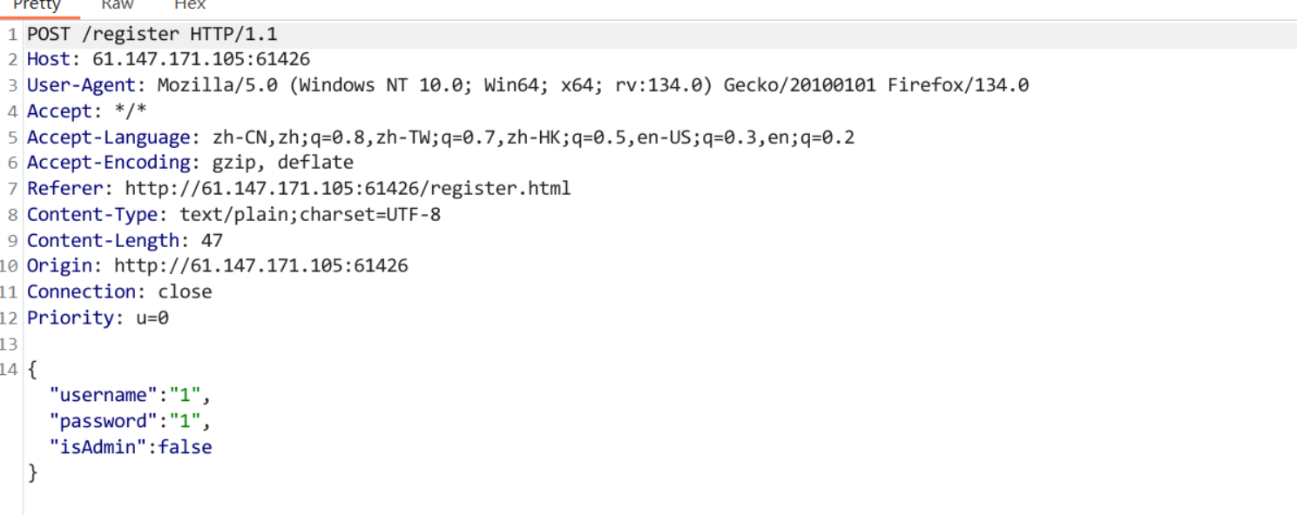Click the Priority u=0 header
1297x515 pixels.
[98, 318]
